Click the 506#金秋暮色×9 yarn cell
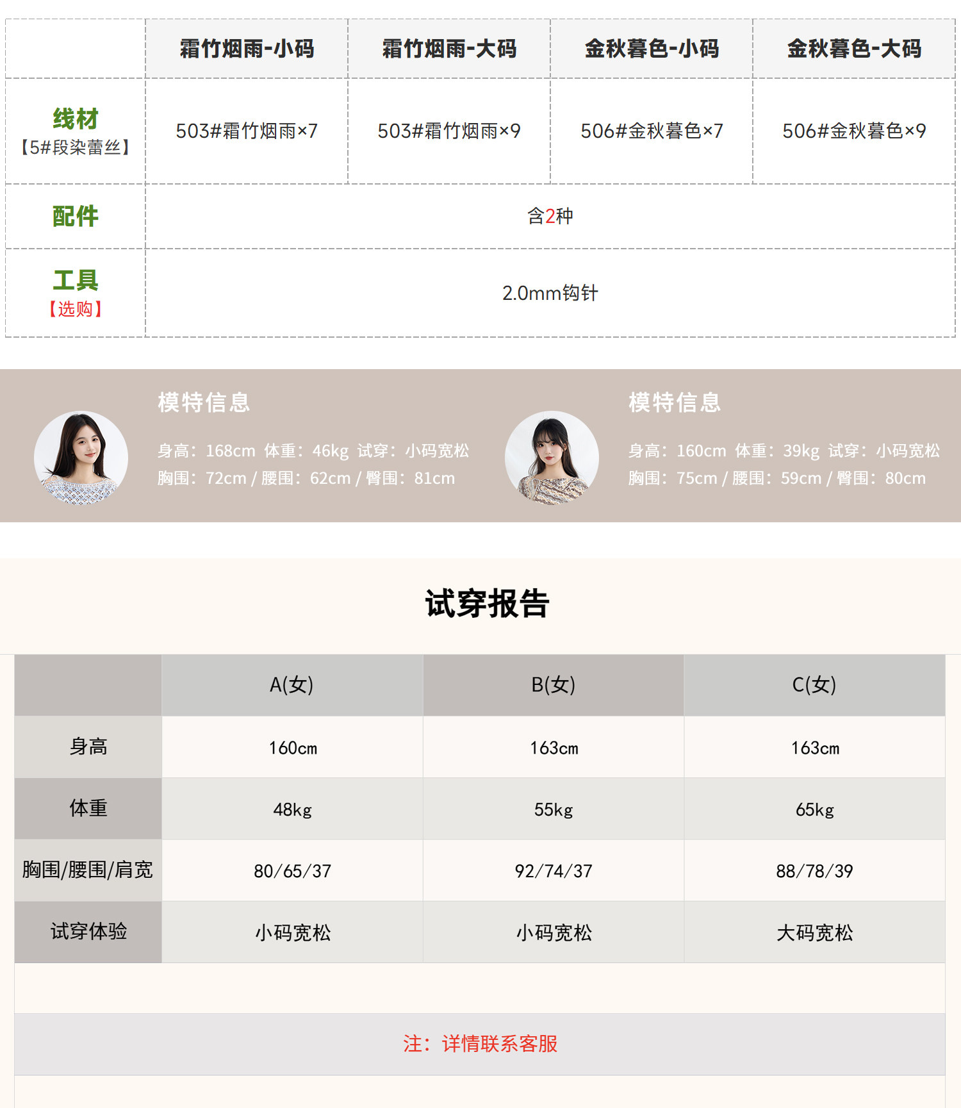Viewport: 961px width, 1108px height. (854, 131)
